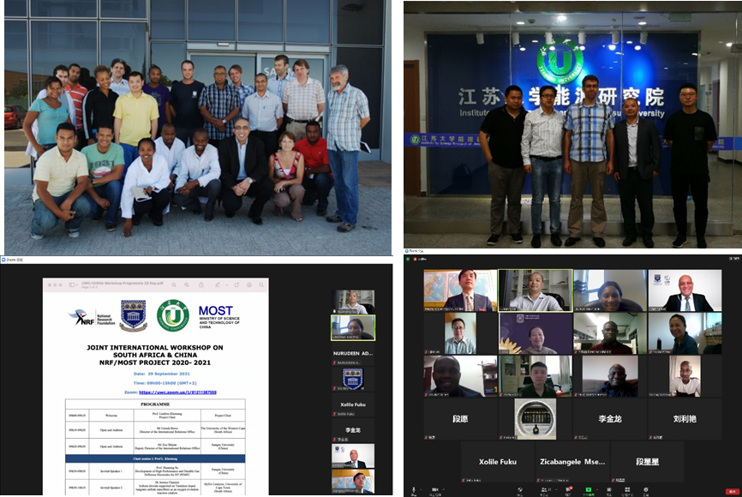
Task: Open the video options arrow in Zoom toolbar
Action: (x=443, y=489)
